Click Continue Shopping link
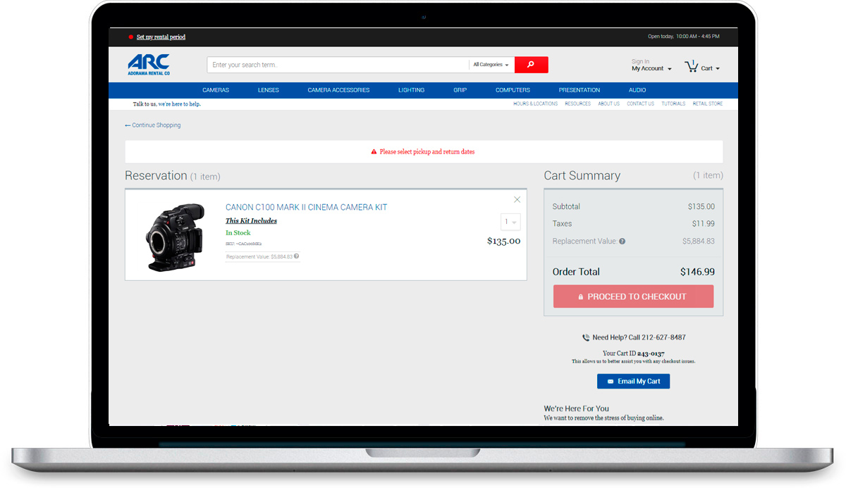The width and height of the screenshot is (846, 488). click(153, 125)
